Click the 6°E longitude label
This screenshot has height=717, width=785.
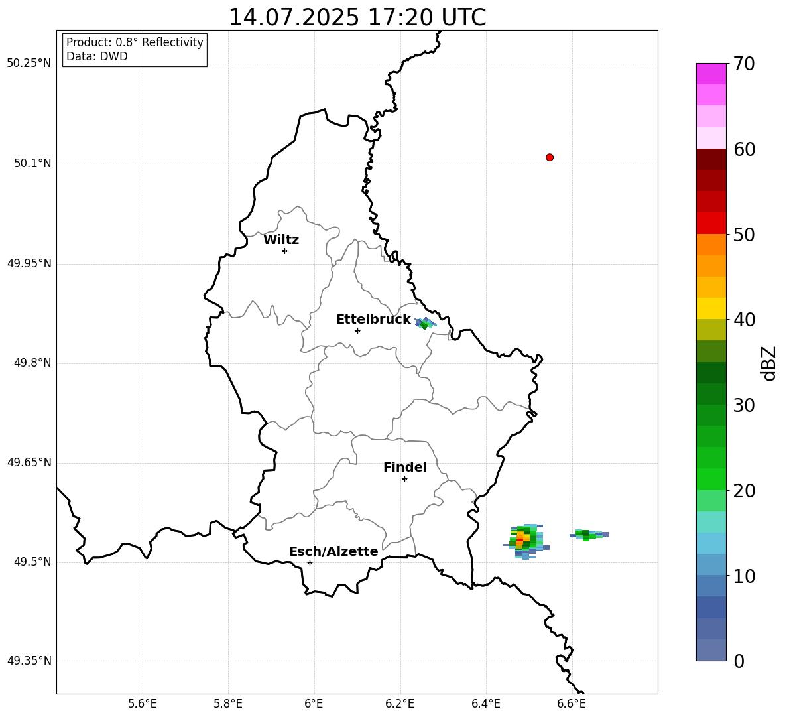(314, 704)
